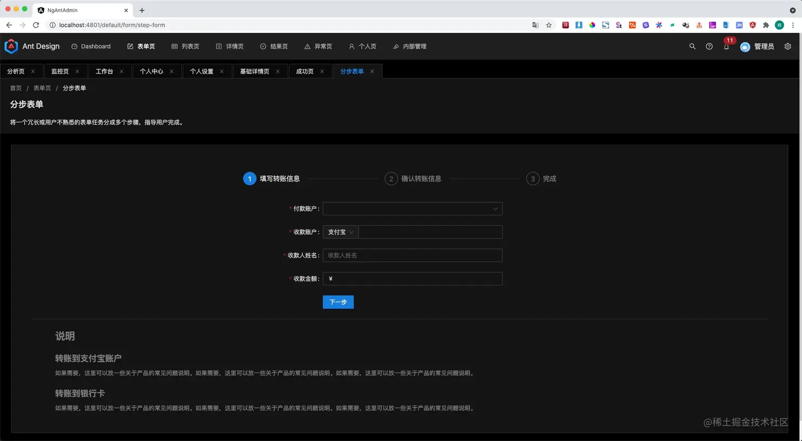Image resolution: width=802 pixels, height=441 pixels.
Task: Open the notifications bell icon
Action: click(x=726, y=47)
